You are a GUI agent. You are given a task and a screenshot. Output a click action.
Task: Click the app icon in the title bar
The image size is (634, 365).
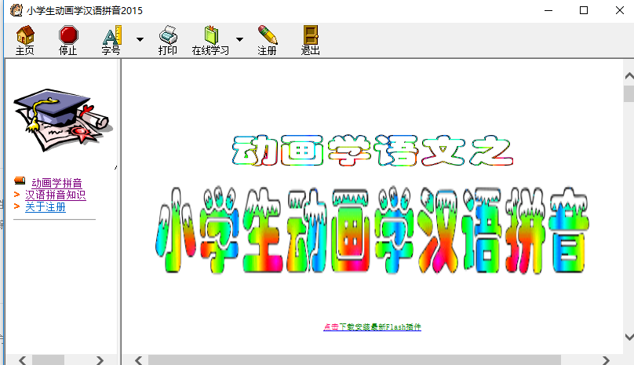[x=16, y=10]
